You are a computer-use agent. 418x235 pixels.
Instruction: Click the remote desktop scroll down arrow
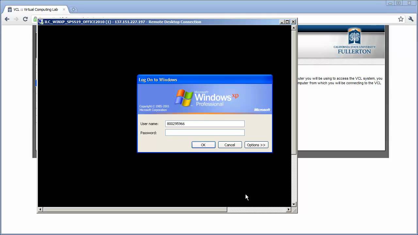(294, 204)
